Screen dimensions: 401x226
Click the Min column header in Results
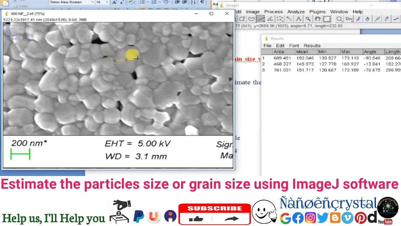[x=329, y=52]
